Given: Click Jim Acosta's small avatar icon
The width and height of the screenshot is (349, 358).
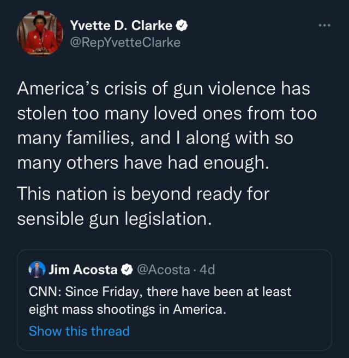Looking at the screenshot, I should [x=37, y=269].
